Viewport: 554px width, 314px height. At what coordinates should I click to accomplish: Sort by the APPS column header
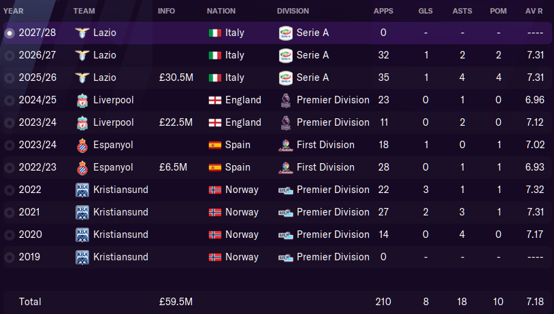click(383, 11)
